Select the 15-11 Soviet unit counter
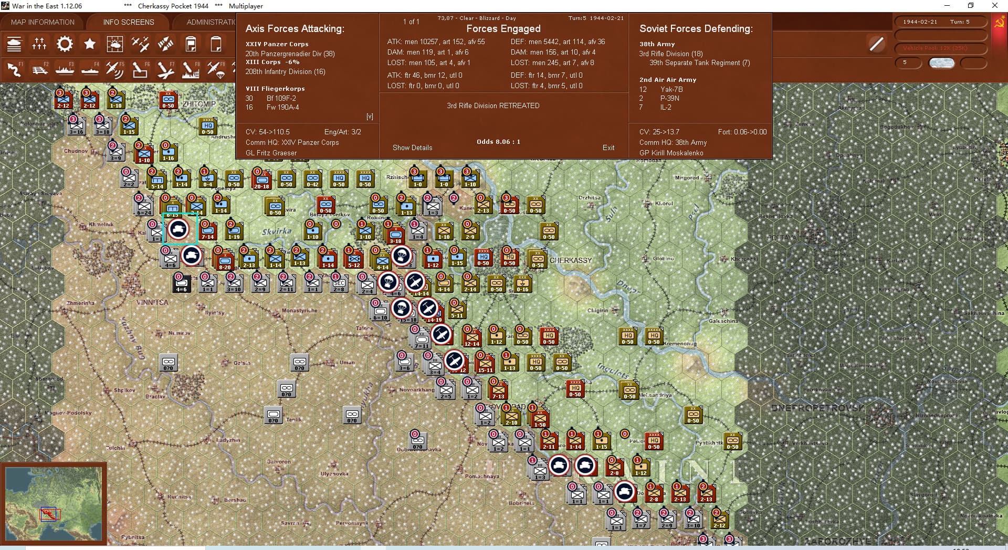1008x550 pixels. 485,363
